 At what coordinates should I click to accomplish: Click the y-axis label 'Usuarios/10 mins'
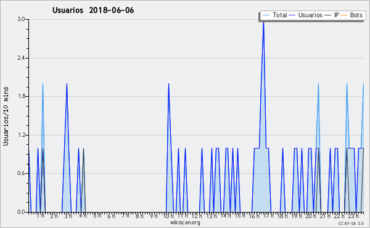coord(6,116)
